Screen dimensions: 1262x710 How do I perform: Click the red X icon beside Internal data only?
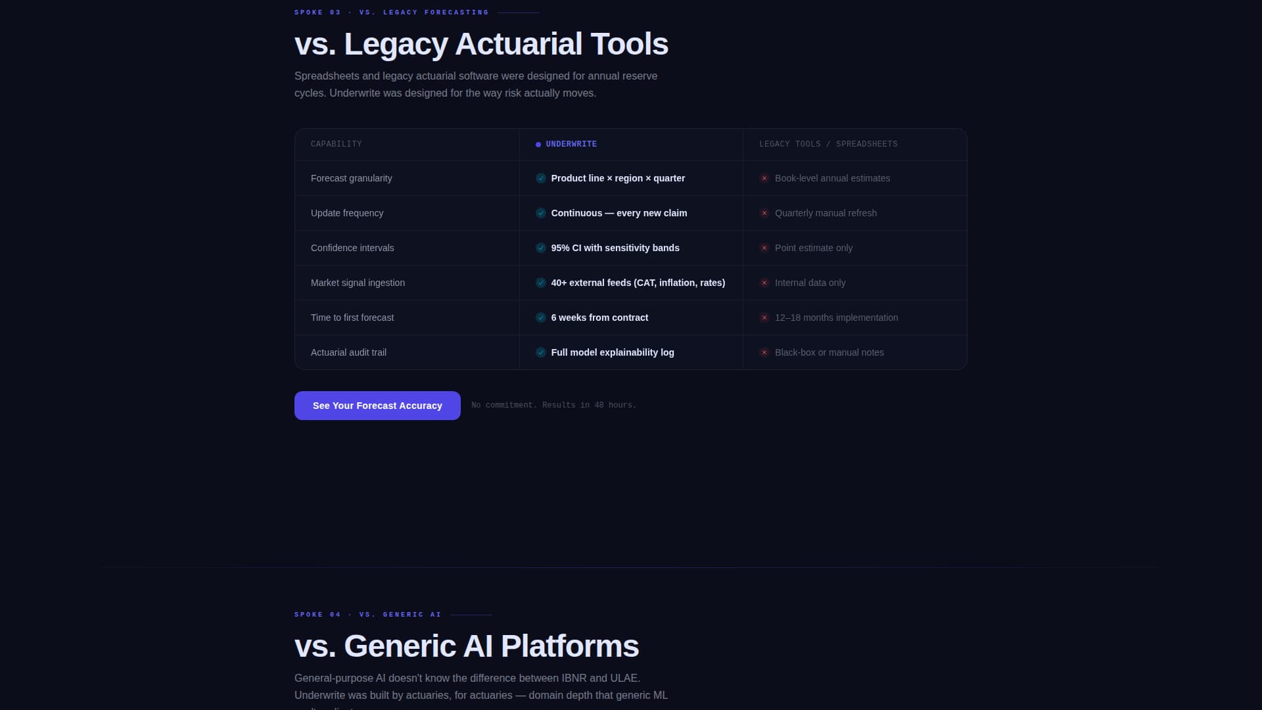[x=764, y=283]
